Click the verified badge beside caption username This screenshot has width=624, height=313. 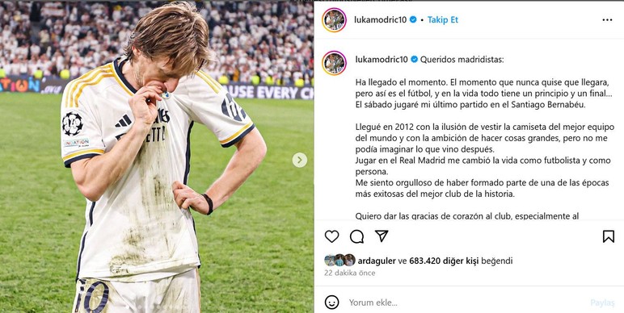pos(415,60)
